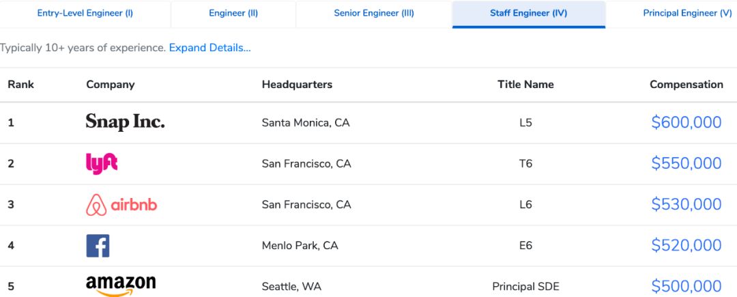
Task: Open Amazon's $500,000 compensation link
Action: pos(686,286)
